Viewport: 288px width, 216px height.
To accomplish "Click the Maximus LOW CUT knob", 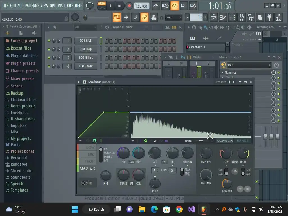I will click(x=227, y=183).
